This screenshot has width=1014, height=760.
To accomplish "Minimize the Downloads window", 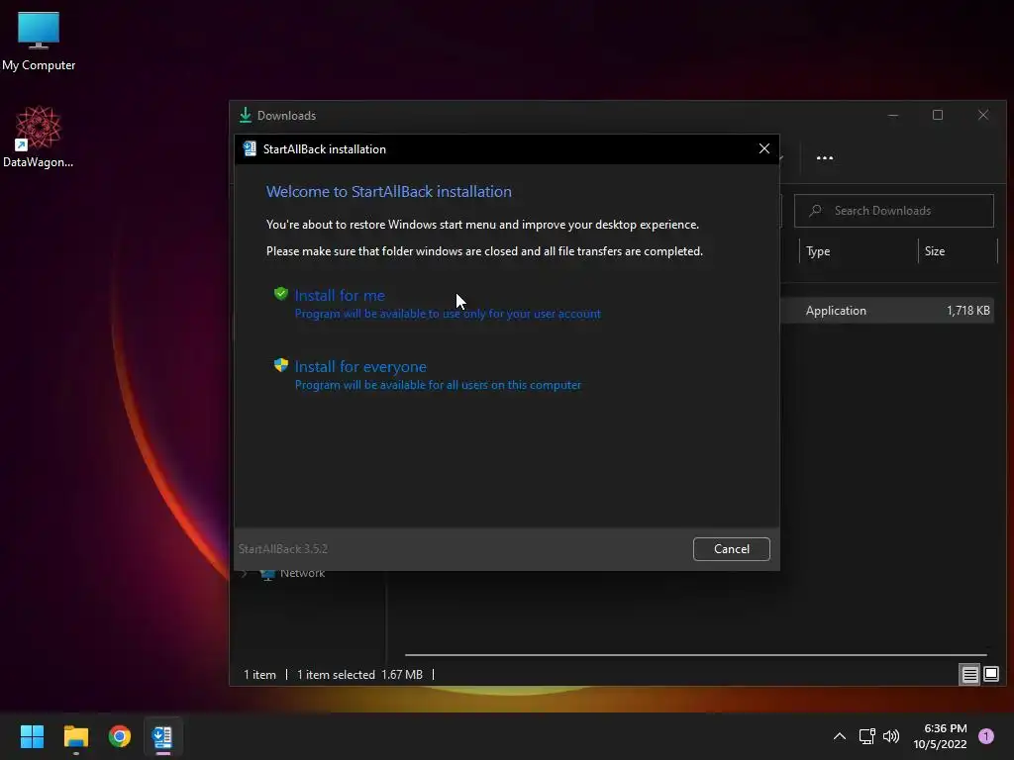I will [893, 115].
